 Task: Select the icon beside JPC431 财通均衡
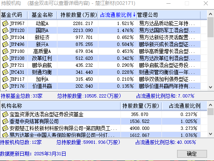point(5,72)
